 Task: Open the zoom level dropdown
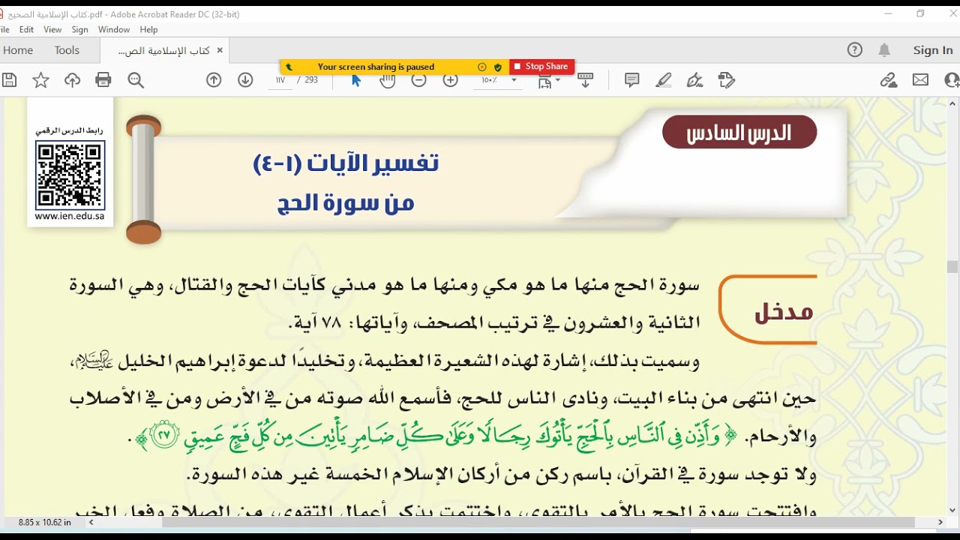(x=514, y=80)
